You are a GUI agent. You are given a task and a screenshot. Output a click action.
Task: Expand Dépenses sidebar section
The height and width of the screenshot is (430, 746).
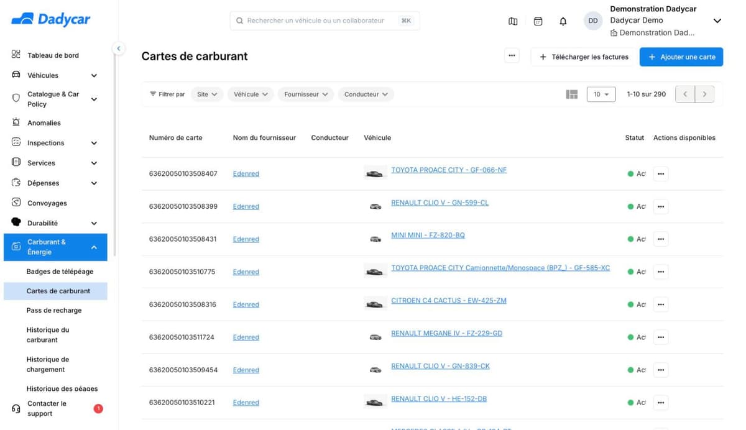pos(94,183)
